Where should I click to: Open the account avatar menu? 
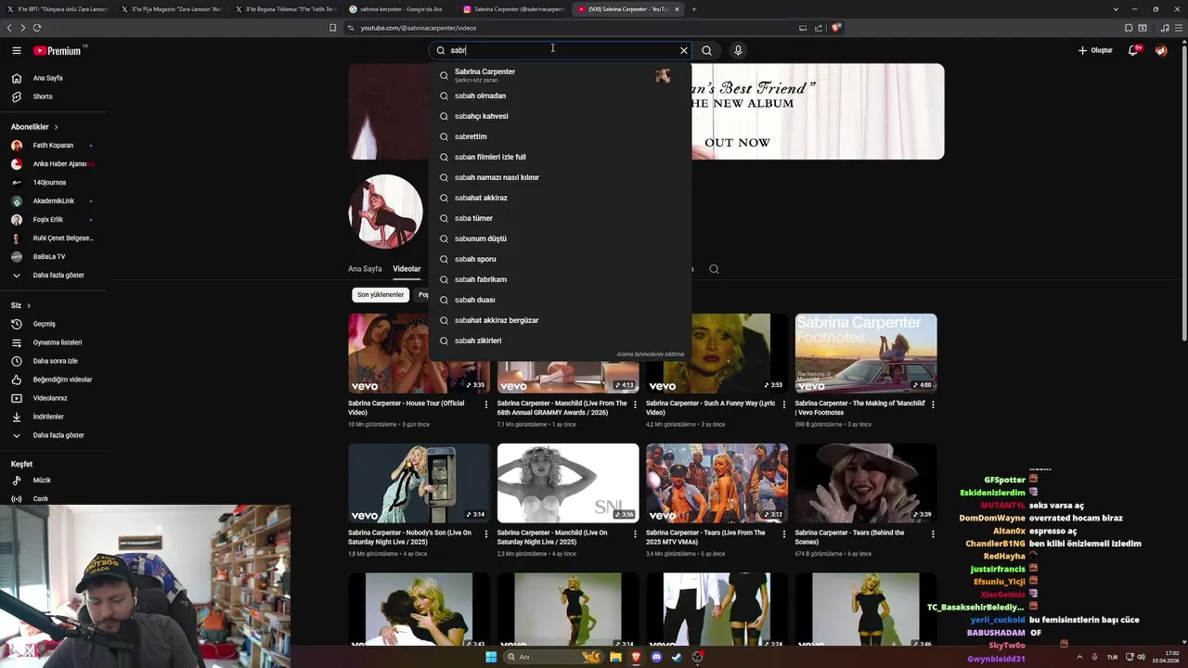point(1161,50)
